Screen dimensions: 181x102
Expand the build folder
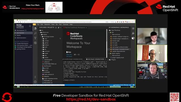(x=46, y=47)
